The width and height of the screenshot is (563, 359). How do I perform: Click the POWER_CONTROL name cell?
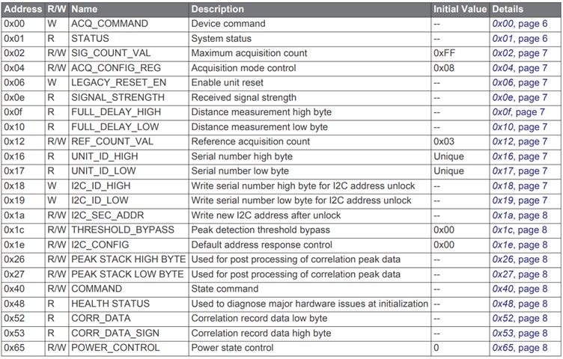point(129,348)
